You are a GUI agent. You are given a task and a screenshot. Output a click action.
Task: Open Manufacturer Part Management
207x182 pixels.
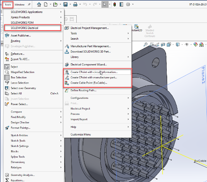[97, 46]
